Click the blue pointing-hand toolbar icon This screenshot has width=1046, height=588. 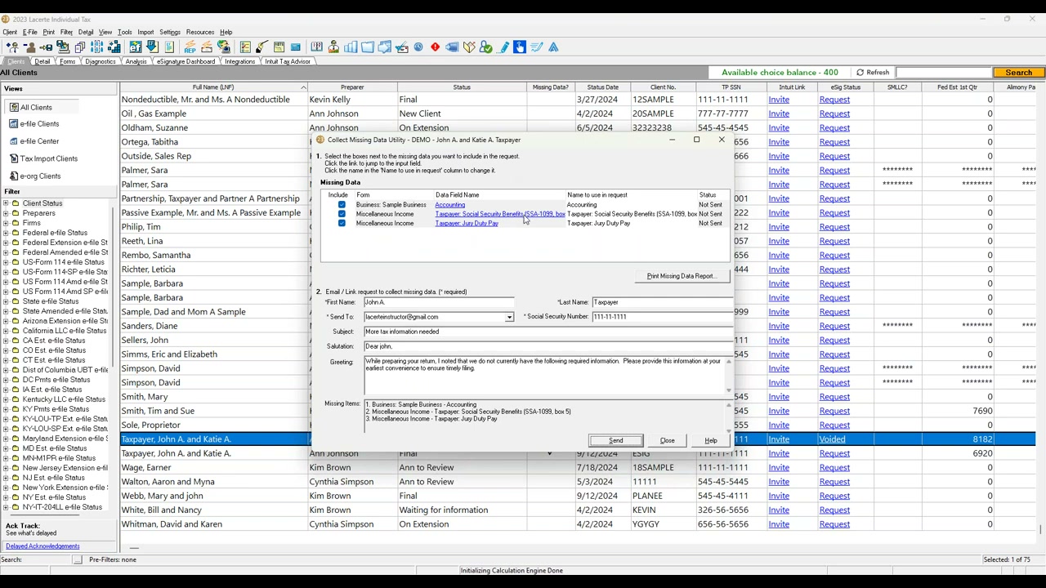[520, 47]
